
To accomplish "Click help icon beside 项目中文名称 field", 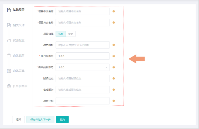I will [114, 11].
